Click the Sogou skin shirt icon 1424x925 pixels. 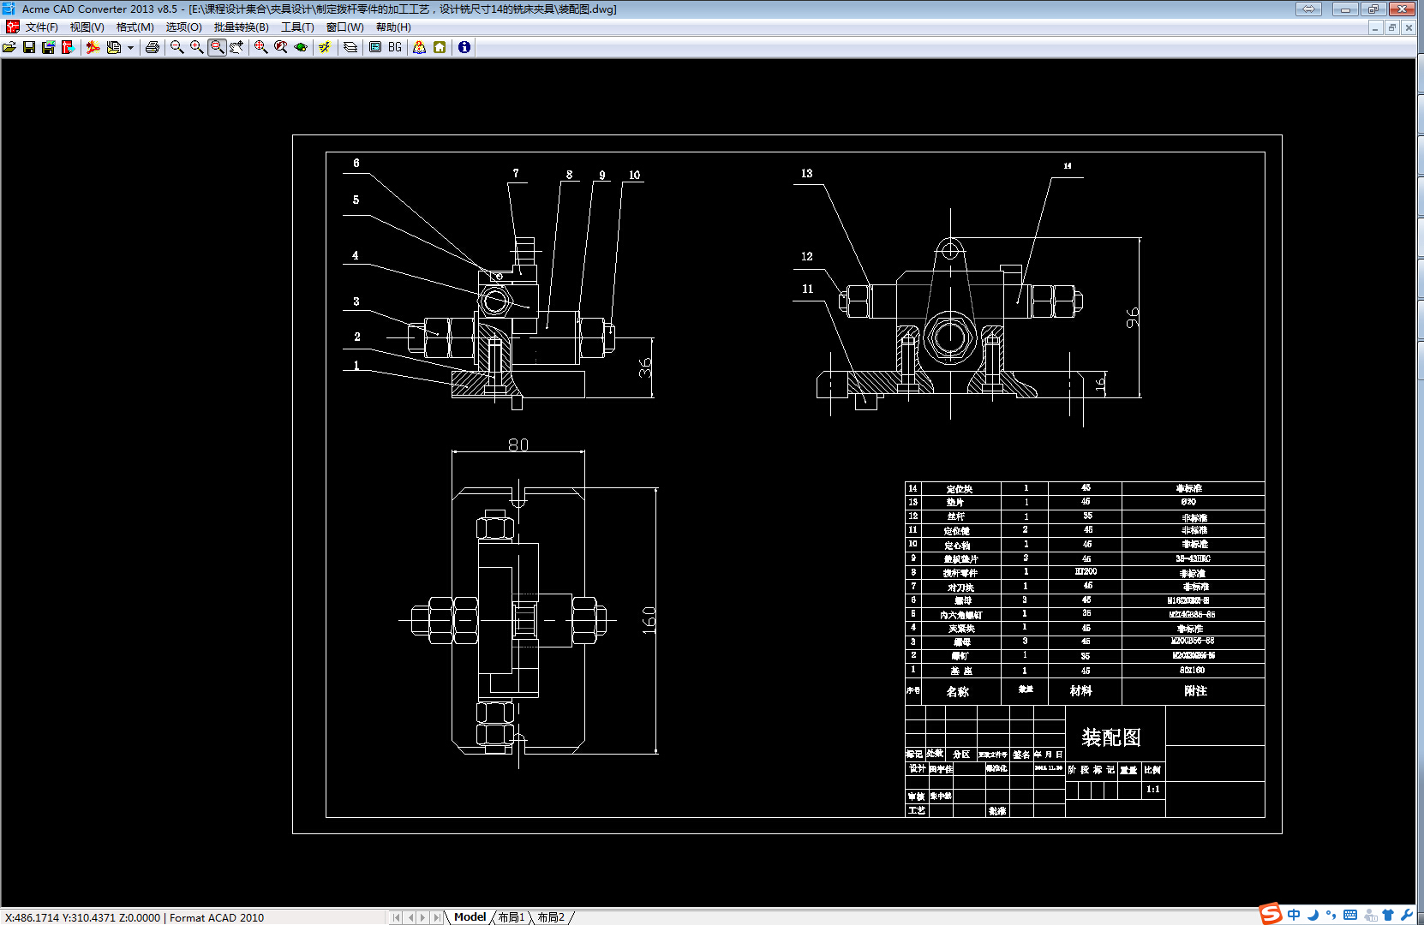1388,915
